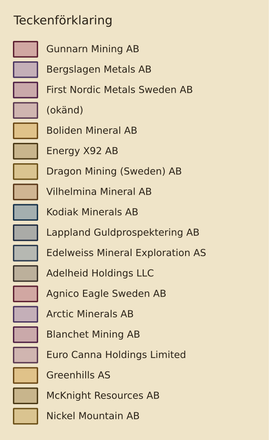Viewport: 269px width, 440px height.
Task: Select Lappland Guldprospektering AB swatch
Action: pos(26,233)
